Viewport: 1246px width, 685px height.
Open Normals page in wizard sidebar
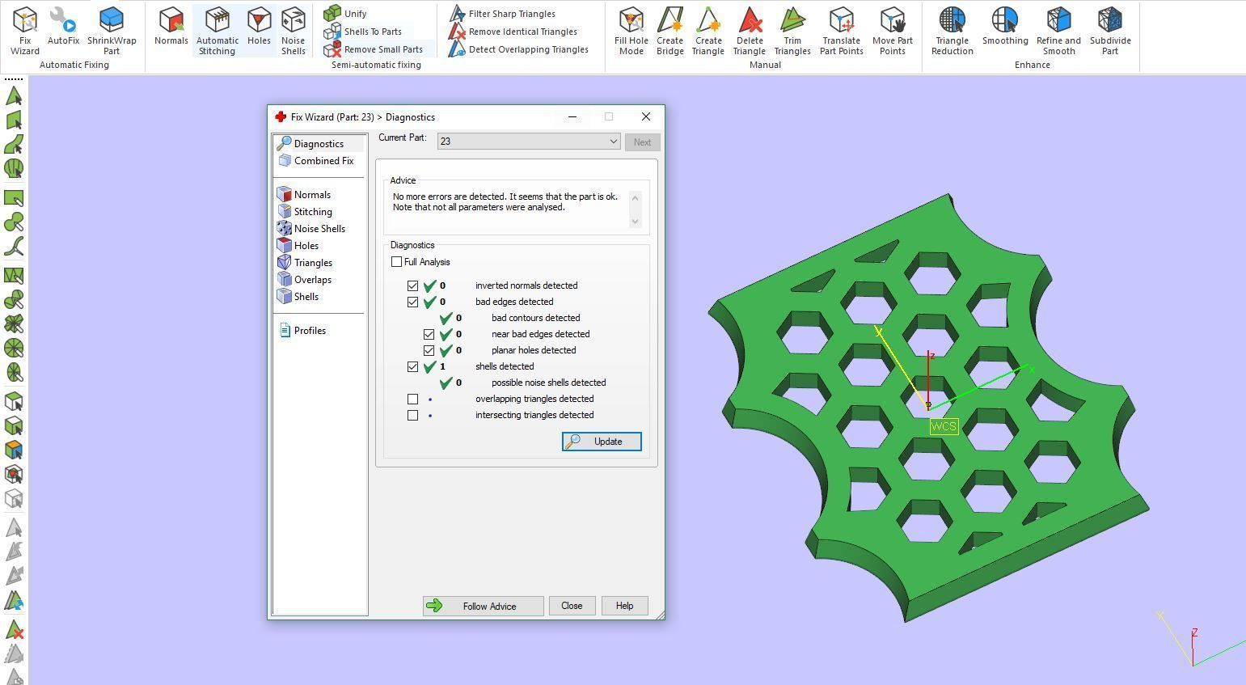pyautogui.click(x=312, y=195)
